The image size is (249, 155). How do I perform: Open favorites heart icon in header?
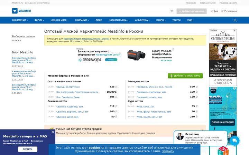click(172, 11)
